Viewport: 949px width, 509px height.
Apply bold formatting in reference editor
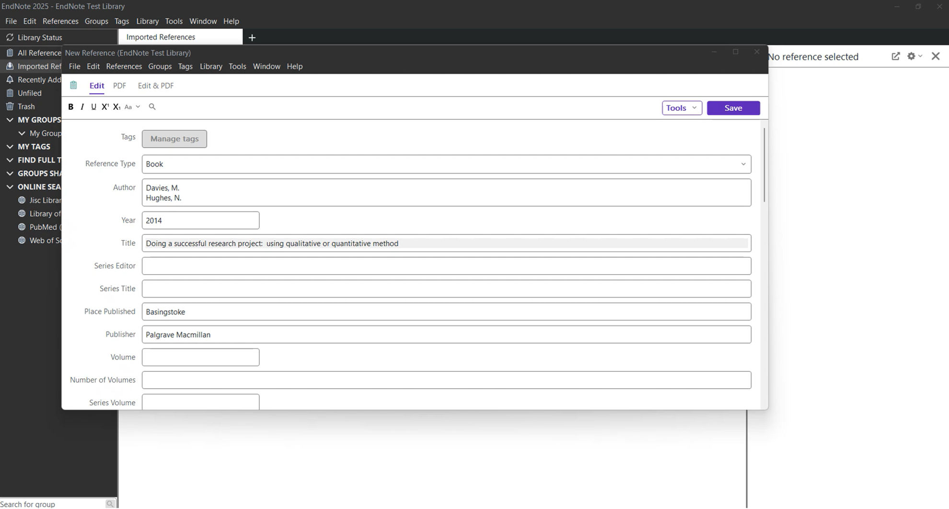(71, 107)
